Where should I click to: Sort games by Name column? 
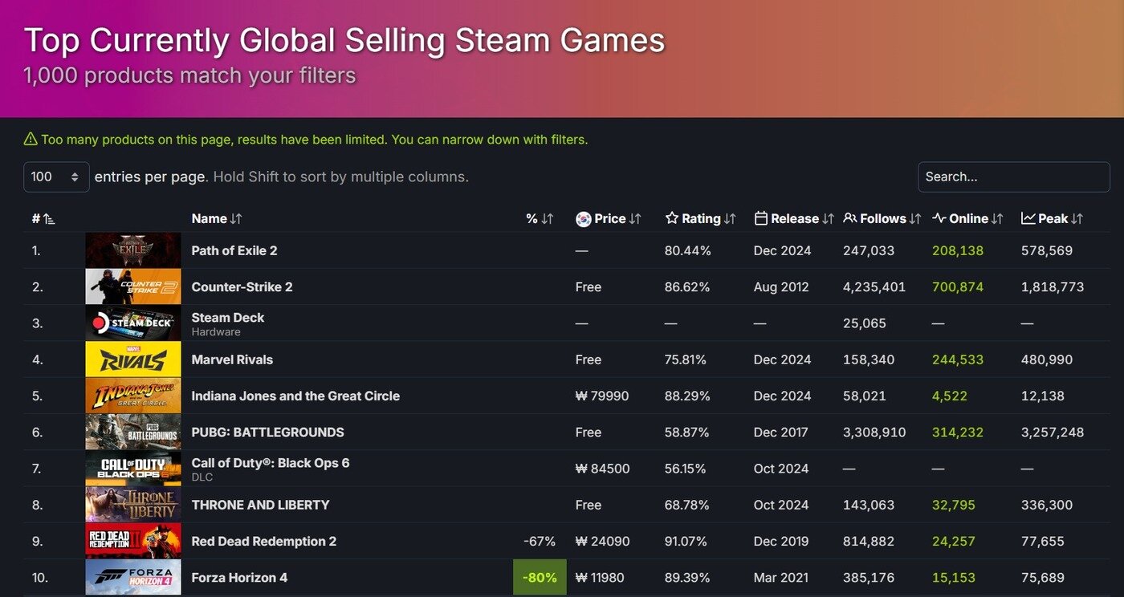click(x=216, y=218)
